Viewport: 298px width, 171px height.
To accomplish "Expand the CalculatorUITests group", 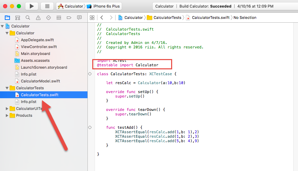I will click(x=7, y=109).
